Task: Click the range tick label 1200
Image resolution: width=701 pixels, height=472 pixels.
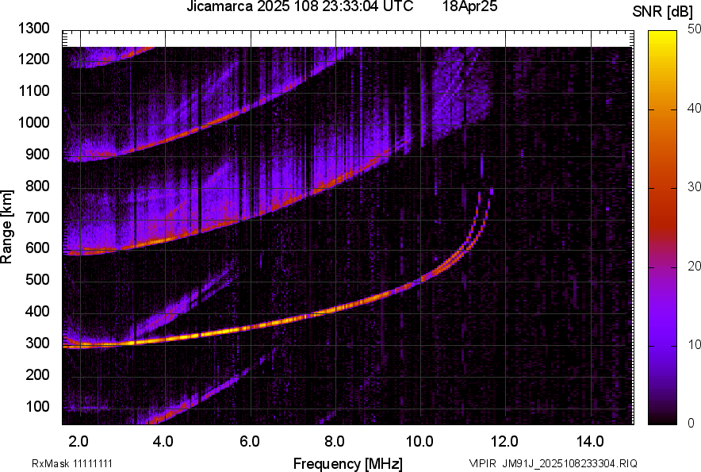Action: coord(33,59)
